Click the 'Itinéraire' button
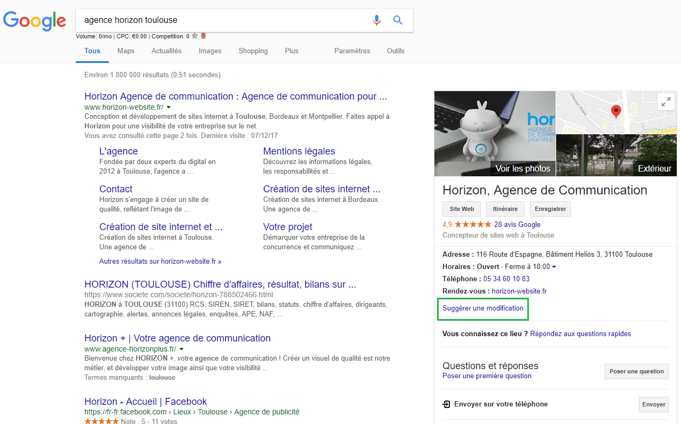This screenshot has width=681, height=424. 505,209
